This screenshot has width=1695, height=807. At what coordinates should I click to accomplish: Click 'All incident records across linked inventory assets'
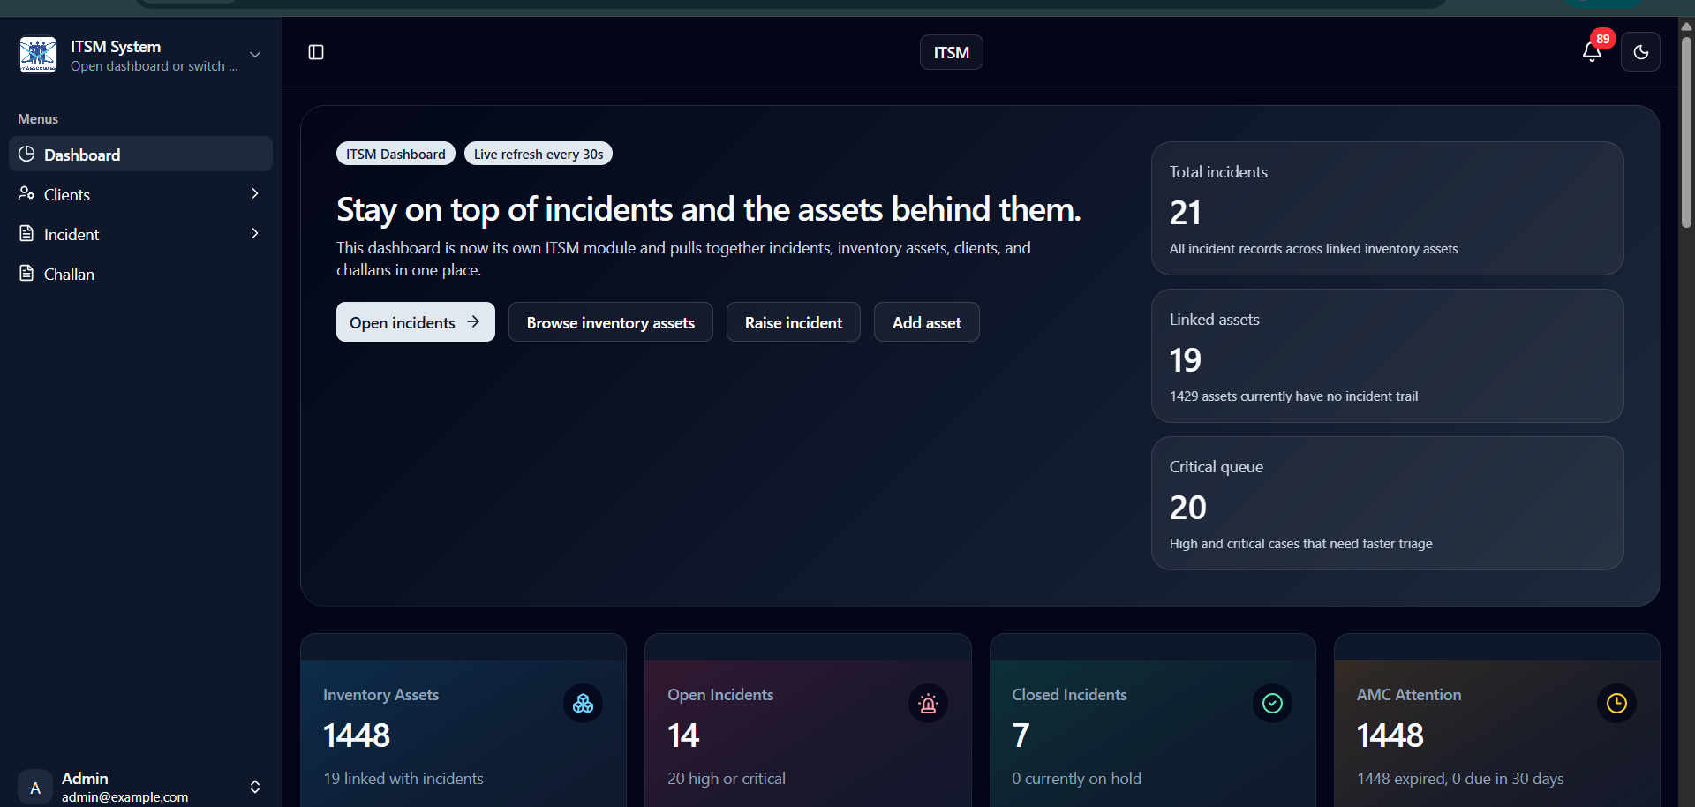pos(1314,249)
